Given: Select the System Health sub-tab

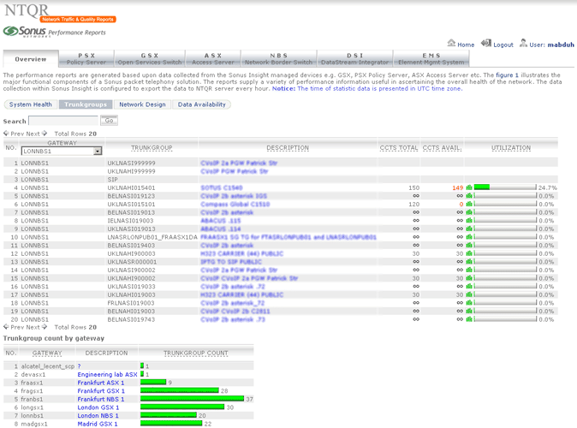Looking at the screenshot, I should (x=31, y=104).
